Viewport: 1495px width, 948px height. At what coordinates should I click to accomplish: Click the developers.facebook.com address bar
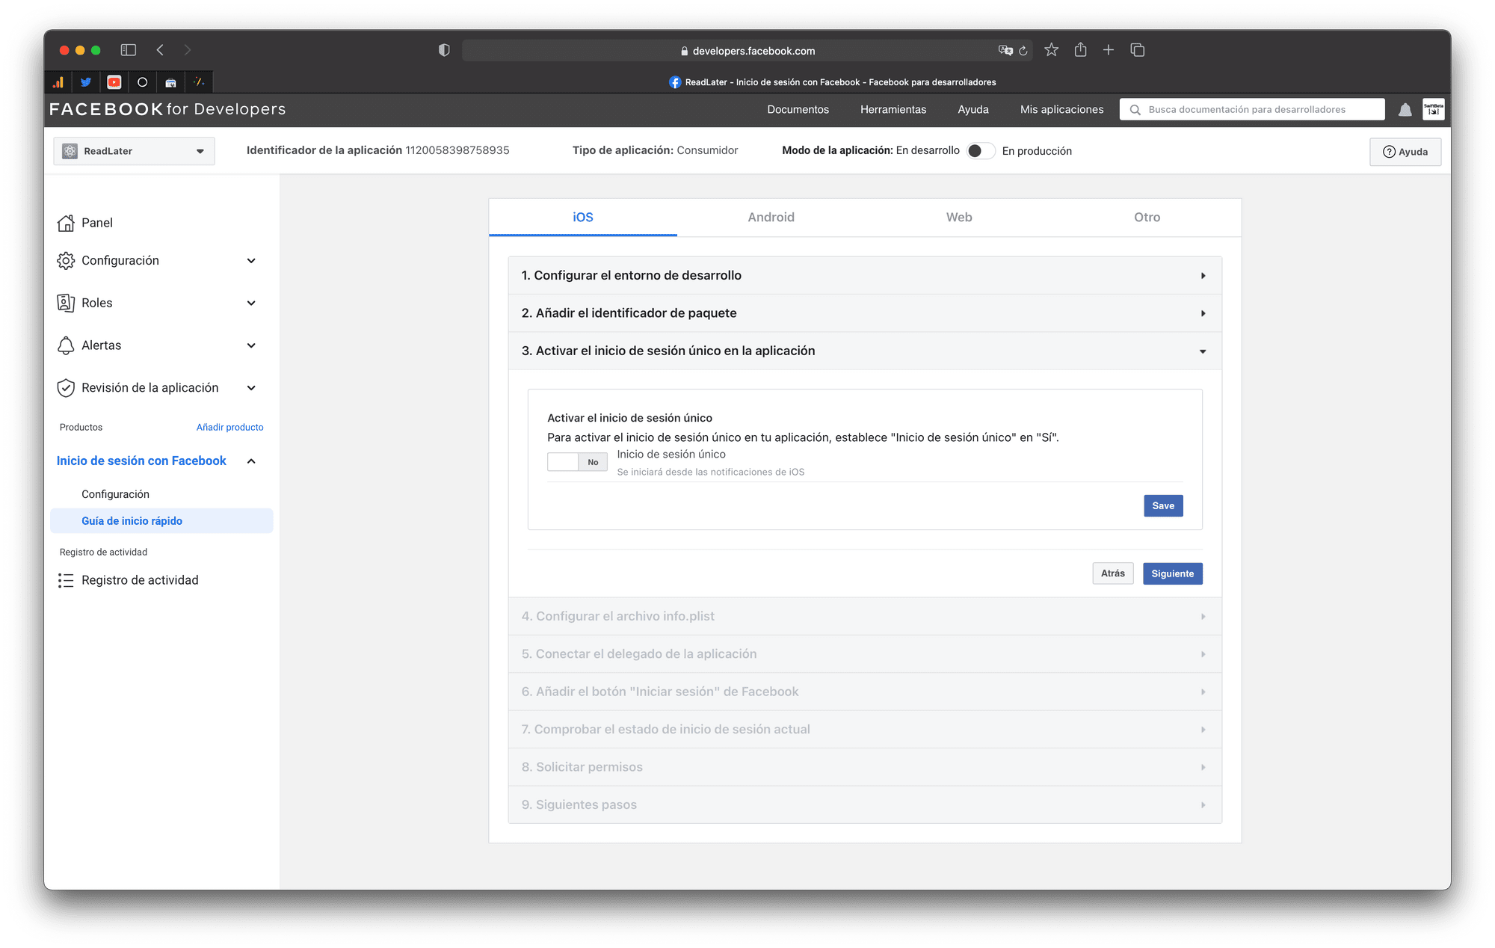pos(746,51)
